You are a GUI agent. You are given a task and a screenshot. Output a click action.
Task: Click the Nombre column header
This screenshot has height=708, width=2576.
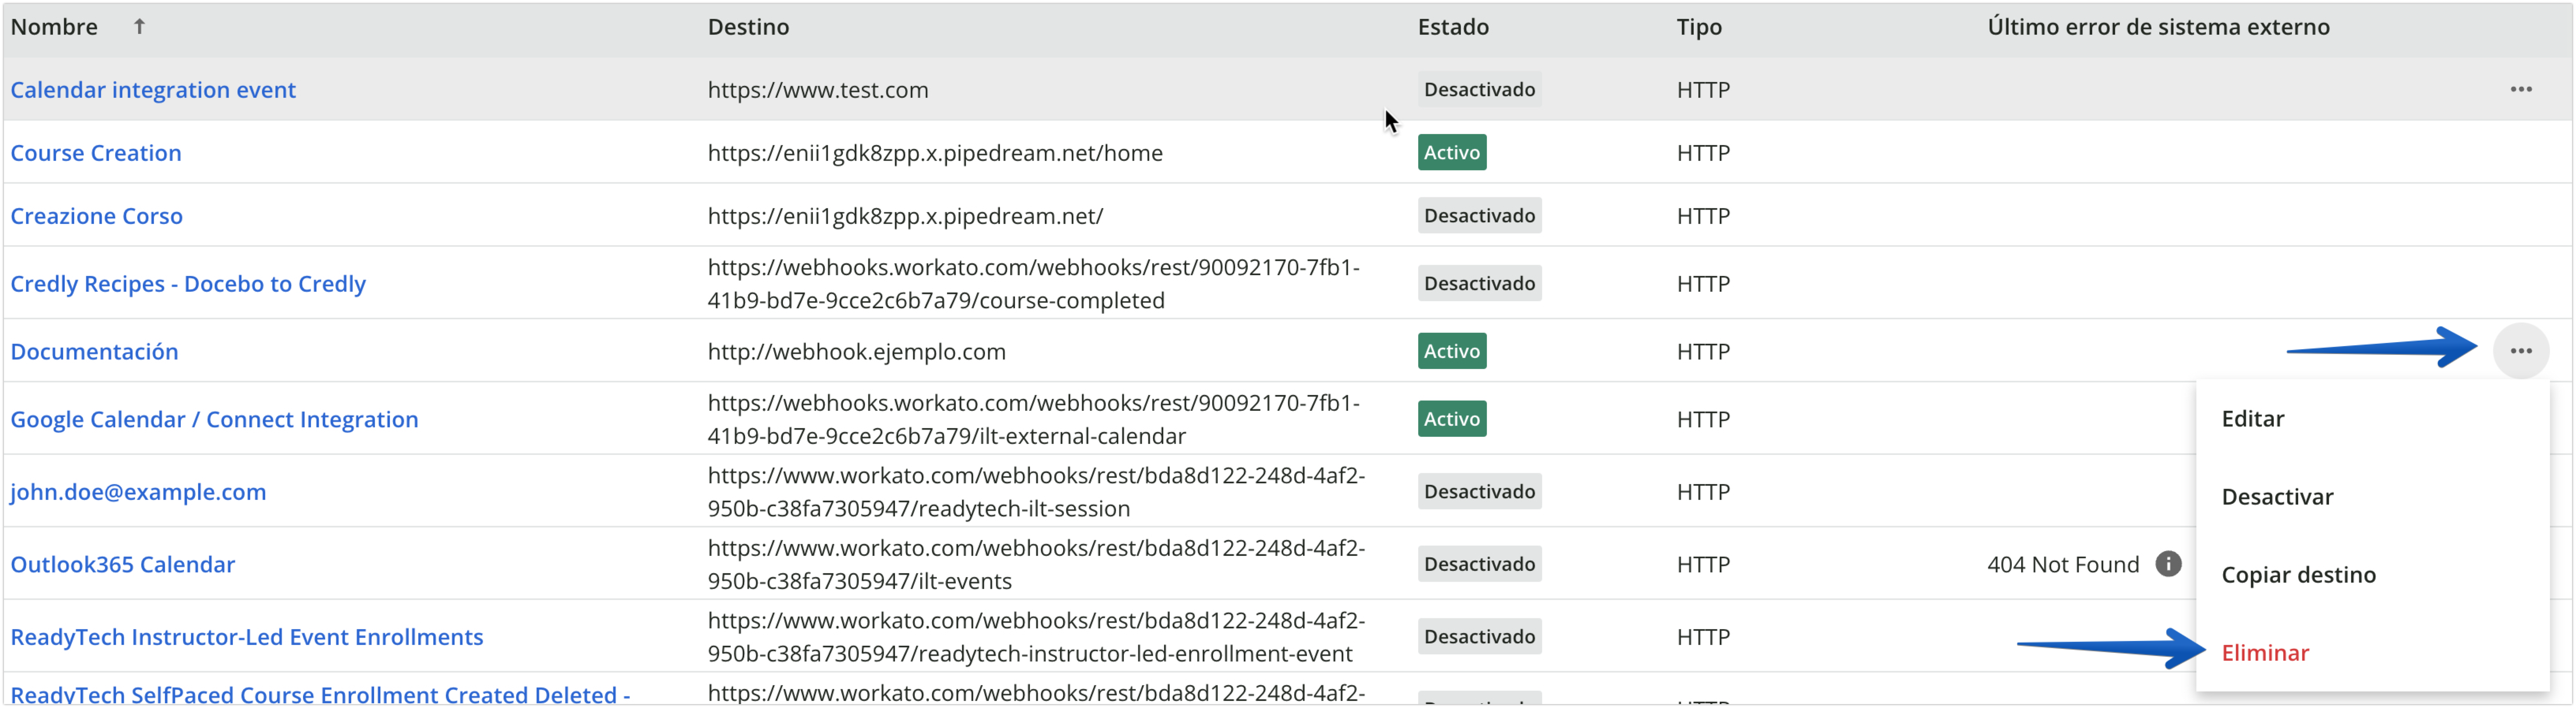(x=54, y=27)
